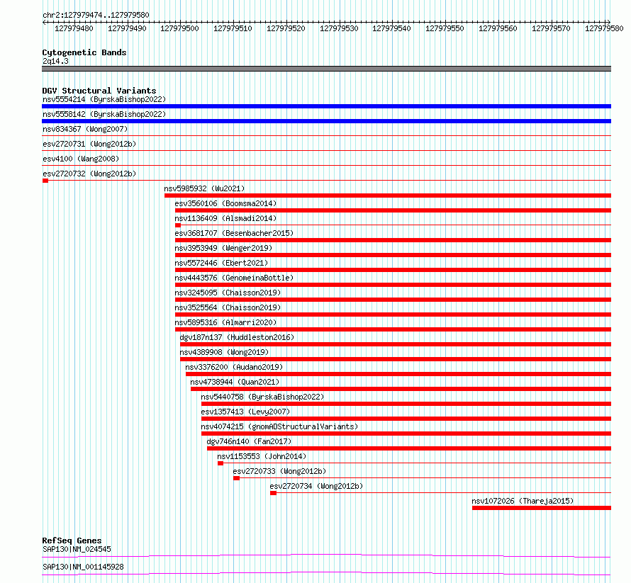Open the esv3560106 (Boomsma2014) variant

click(x=225, y=203)
